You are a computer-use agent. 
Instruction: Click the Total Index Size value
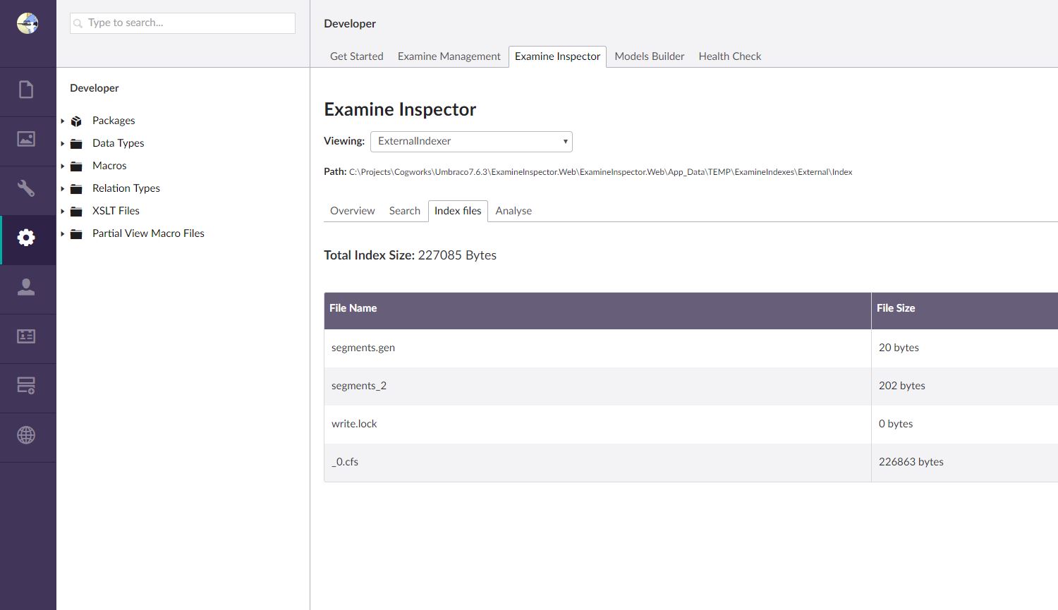point(457,255)
